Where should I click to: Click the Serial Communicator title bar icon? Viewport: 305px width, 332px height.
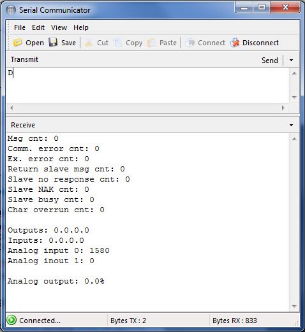[x=11, y=10]
